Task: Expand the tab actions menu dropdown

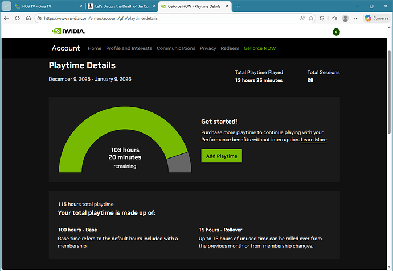Action: click(7, 6)
